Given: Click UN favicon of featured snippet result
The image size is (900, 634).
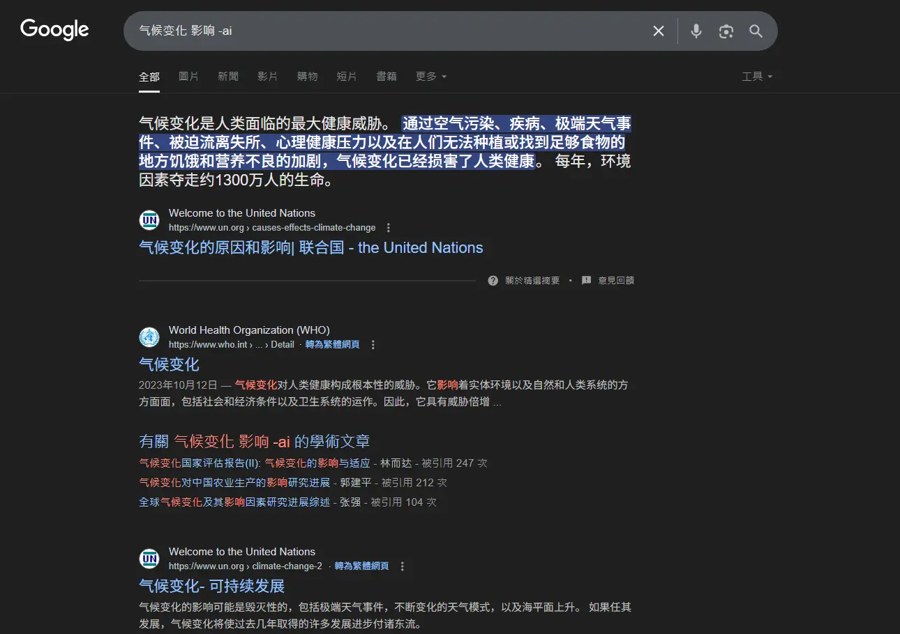Looking at the screenshot, I should pos(149,220).
